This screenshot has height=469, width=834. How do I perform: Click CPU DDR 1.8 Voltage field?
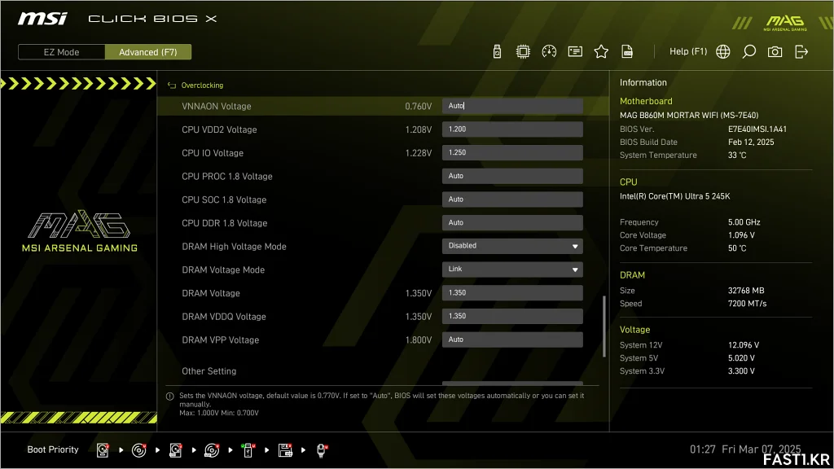click(x=512, y=223)
